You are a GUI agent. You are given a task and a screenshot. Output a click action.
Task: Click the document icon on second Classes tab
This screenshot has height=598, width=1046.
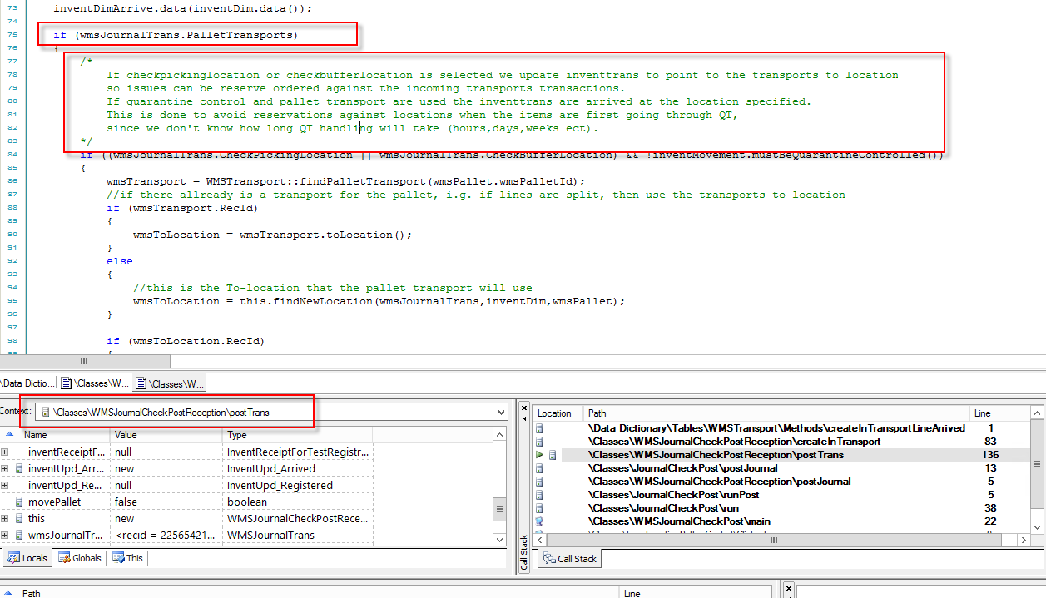(141, 383)
